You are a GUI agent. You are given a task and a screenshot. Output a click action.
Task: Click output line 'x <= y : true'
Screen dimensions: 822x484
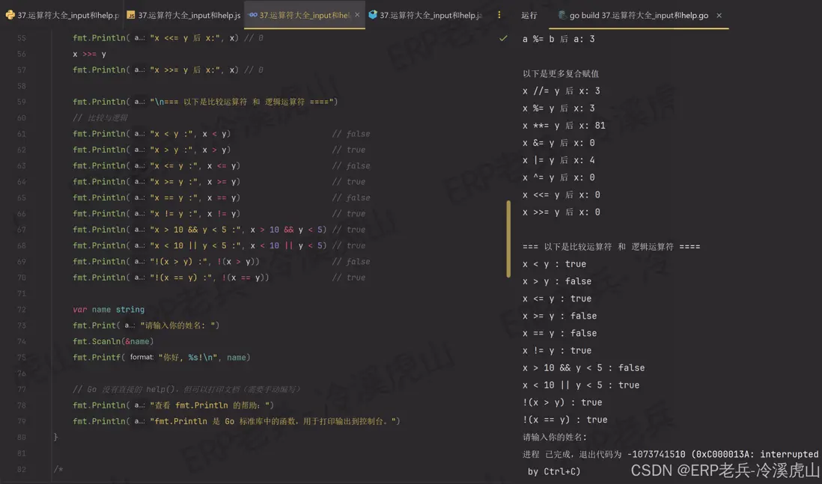tap(557, 298)
